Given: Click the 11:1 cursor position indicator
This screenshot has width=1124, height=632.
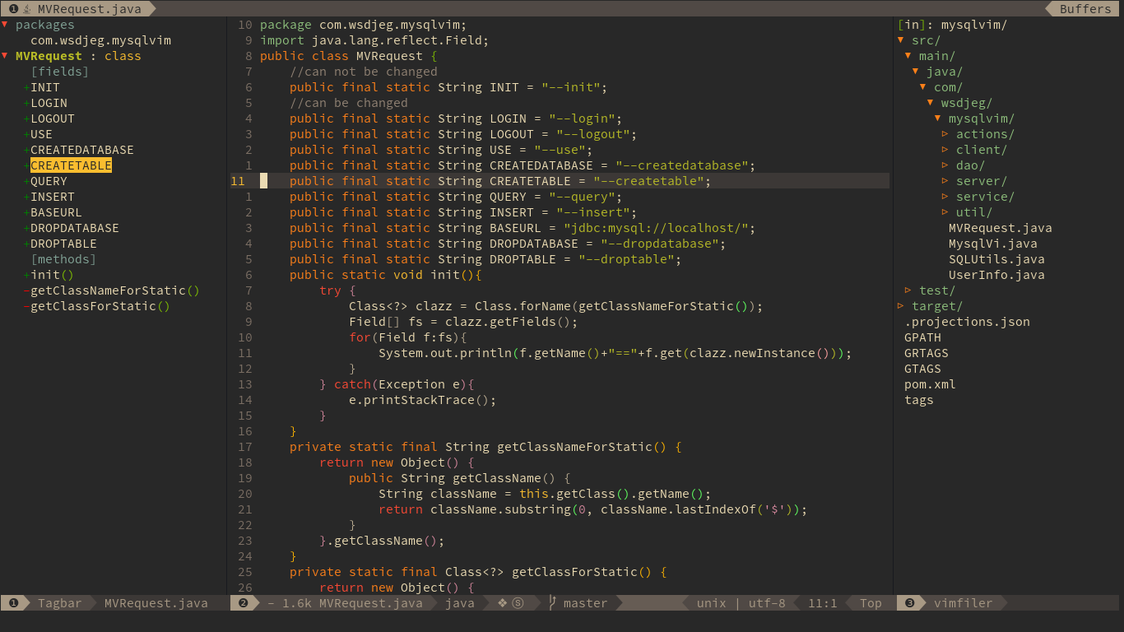Looking at the screenshot, I should tap(823, 603).
